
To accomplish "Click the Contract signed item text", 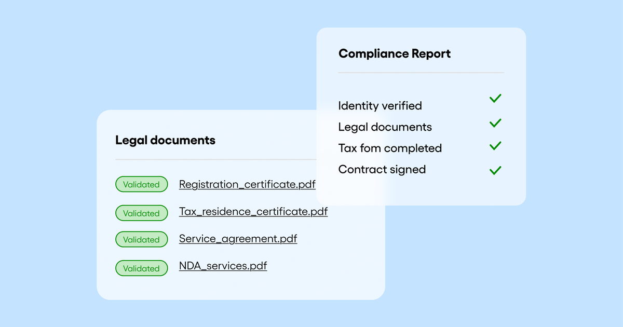I will click(x=382, y=170).
